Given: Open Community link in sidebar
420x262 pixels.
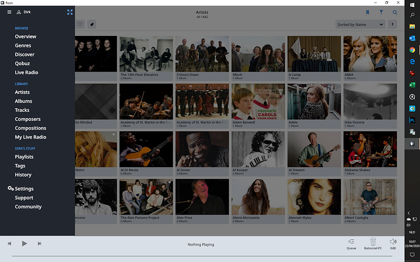Looking at the screenshot, I should pos(28,207).
